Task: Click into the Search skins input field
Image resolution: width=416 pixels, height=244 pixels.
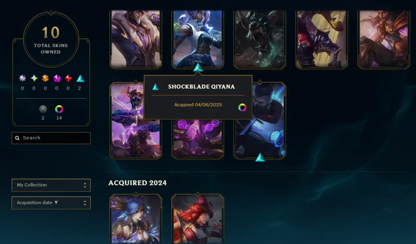Action: point(51,138)
